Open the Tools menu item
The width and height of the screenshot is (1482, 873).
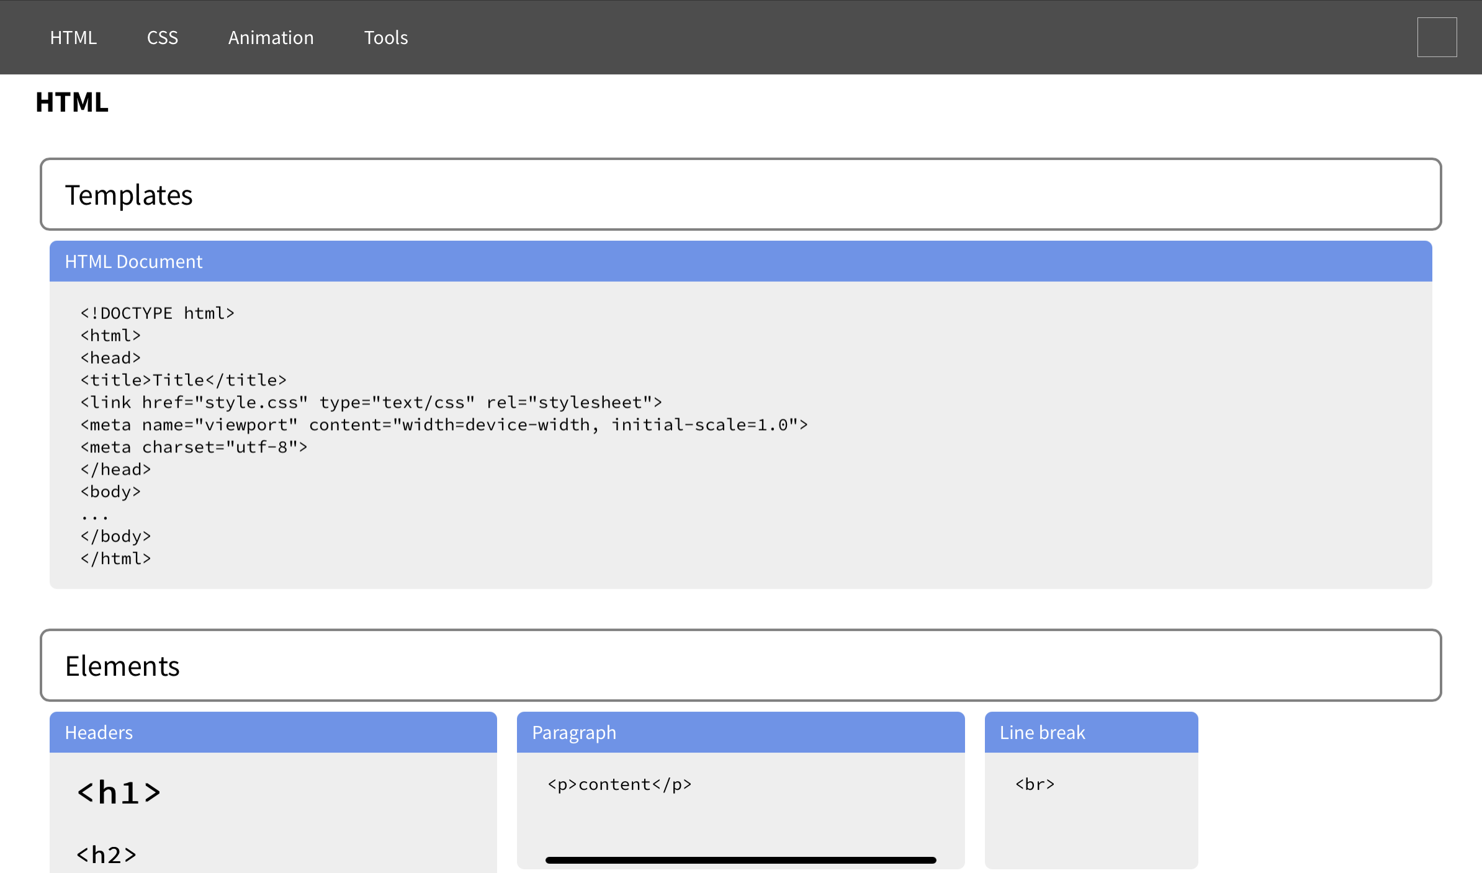click(x=386, y=38)
